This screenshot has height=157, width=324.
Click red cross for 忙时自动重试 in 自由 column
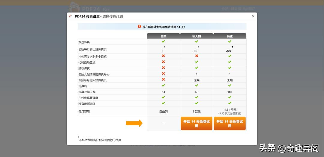coord(163,62)
